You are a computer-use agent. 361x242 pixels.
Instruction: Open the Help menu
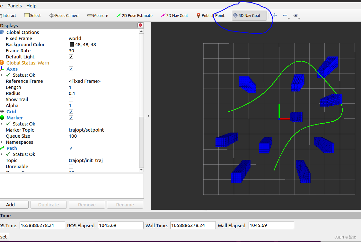coord(31,5)
